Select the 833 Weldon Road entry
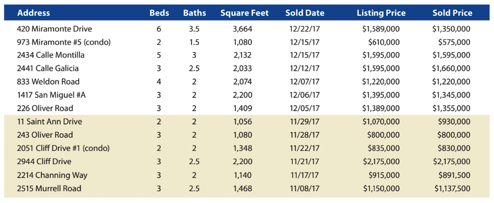Image resolution: width=494 pixels, height=203 pixels. click(x=48, y=82)
